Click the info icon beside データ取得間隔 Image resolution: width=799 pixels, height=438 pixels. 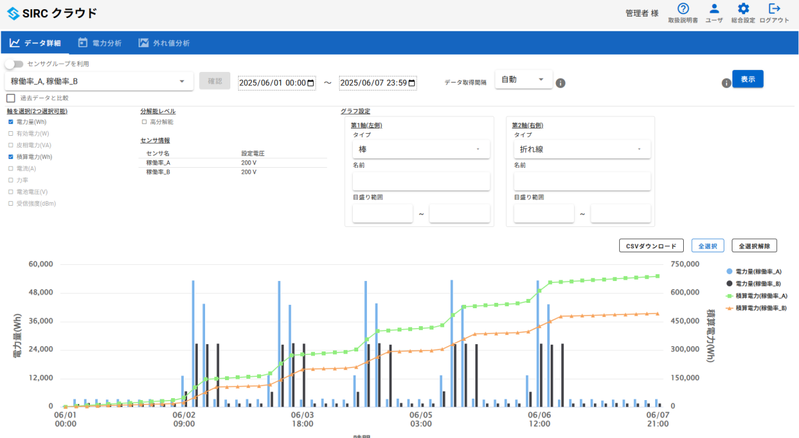561,83
